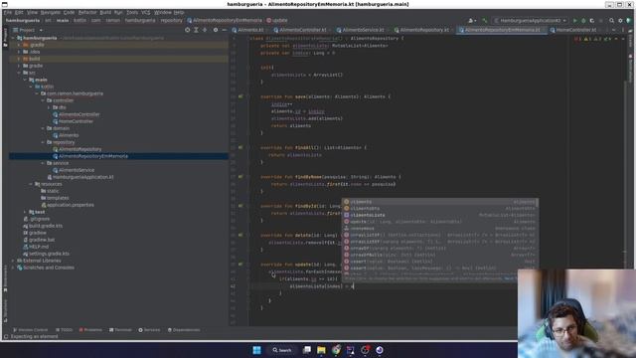Collapse the resources folder node

coord(31,184)
